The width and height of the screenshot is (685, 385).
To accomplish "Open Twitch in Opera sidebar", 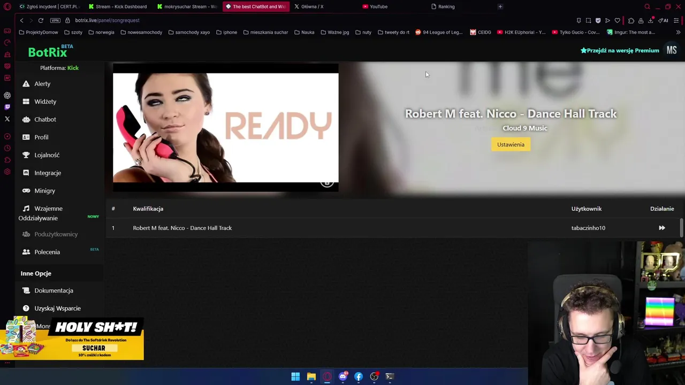I will pos(7,107).
